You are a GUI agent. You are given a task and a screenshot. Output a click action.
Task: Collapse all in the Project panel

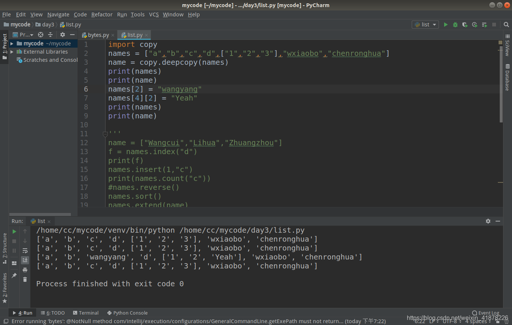pyautogui.click(x=50, y=35)
